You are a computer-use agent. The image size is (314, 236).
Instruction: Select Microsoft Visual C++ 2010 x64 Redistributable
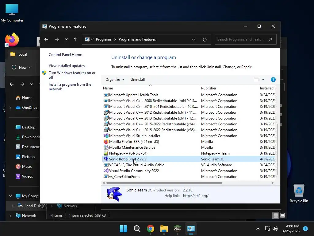189,107
